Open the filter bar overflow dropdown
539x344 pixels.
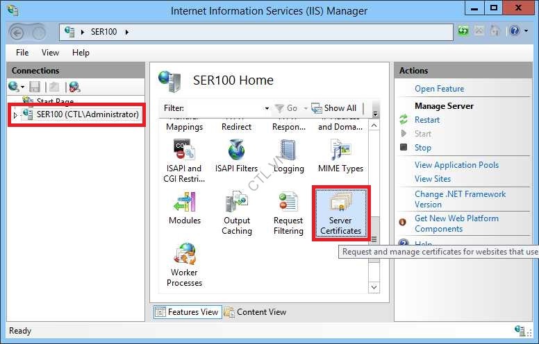(x=375, y=113)
